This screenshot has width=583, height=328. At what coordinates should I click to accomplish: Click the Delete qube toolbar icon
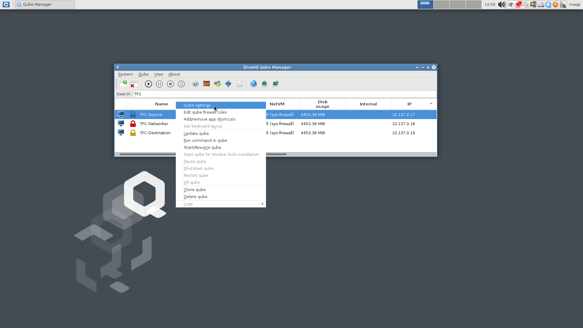(x=134, y=84)
